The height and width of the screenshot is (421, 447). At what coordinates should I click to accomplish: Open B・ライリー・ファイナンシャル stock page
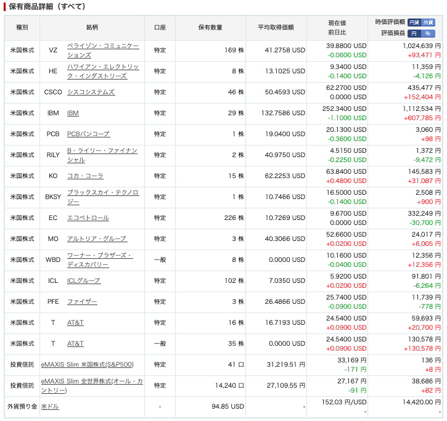tap(102, 155)
